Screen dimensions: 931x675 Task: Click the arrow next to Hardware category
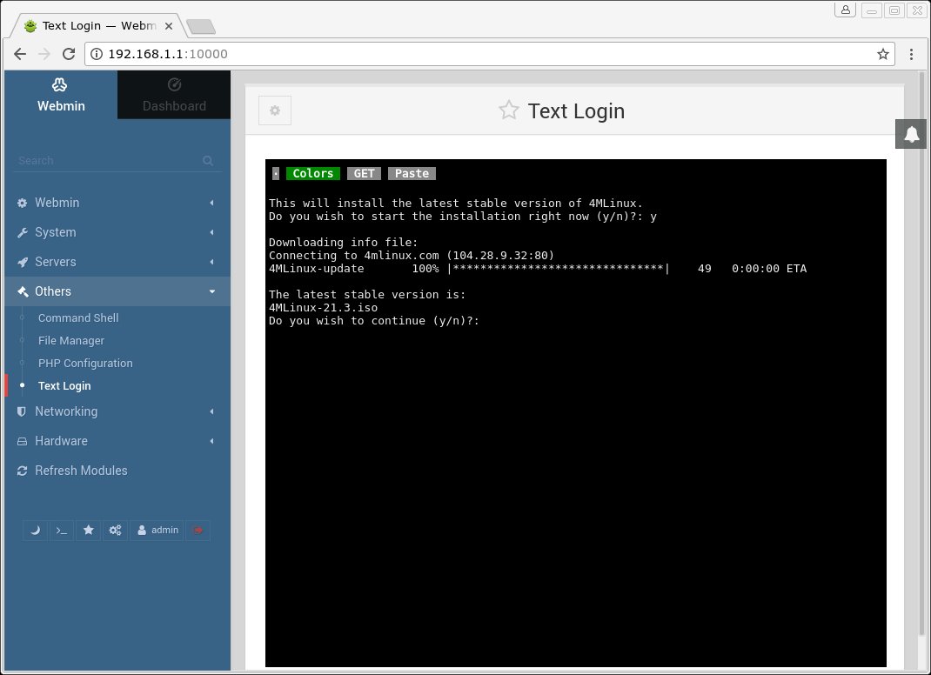pyautogui.click(x=212, y=441)
